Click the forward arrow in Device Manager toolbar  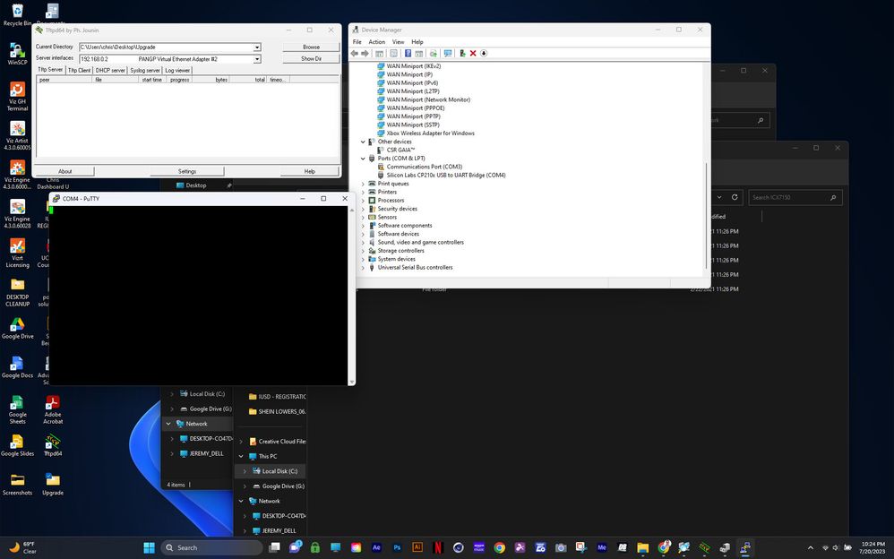365,53
